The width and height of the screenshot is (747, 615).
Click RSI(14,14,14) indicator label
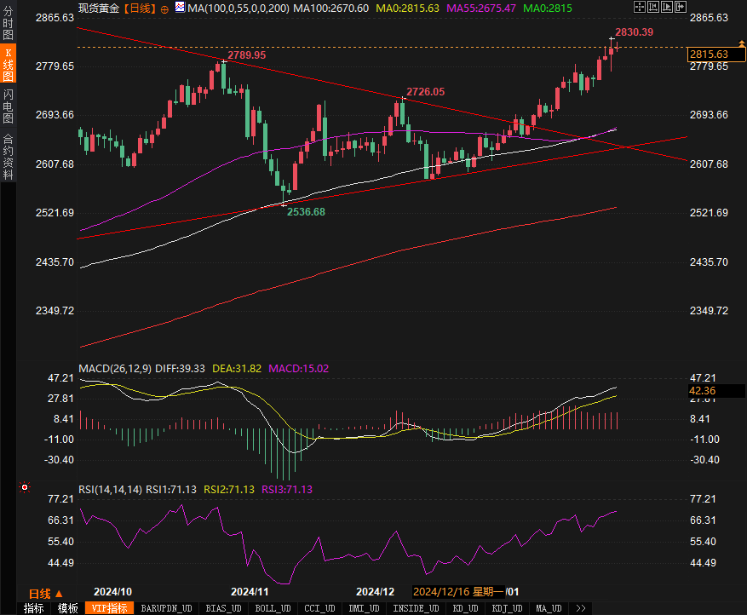(110, 489)
